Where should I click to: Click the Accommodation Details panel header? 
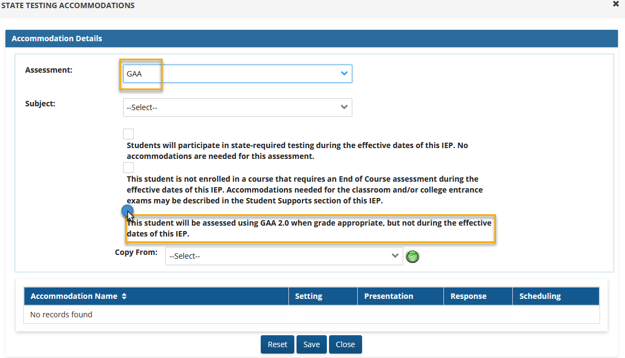[x=311, y=39]
